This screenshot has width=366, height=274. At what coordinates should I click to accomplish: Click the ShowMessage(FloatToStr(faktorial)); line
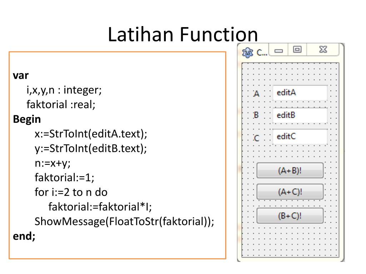(x=124, y=222)
